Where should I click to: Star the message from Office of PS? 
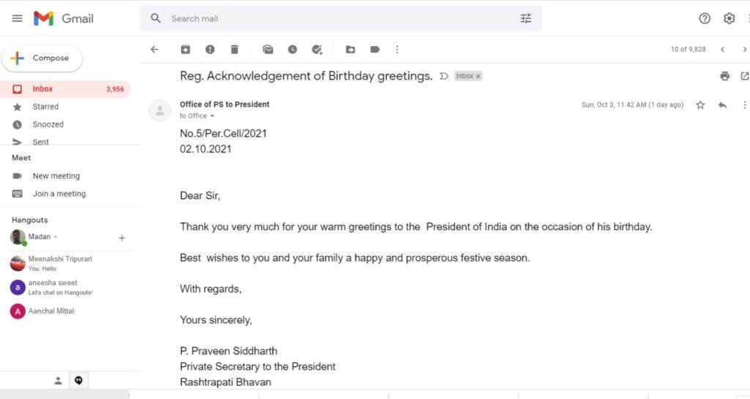pyautogui.click(x=700, y=105)
